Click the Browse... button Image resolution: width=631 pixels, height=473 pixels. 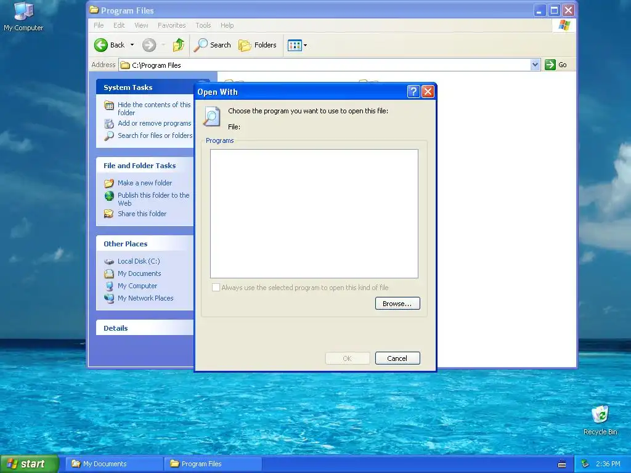click(x=397, y=303)
